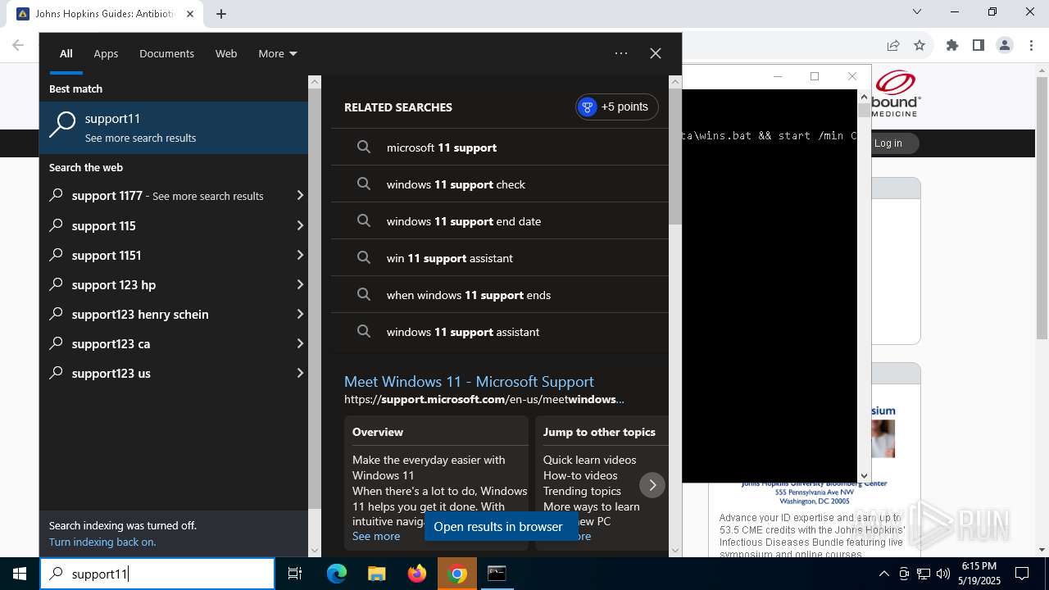
Task: Show hidden system tray icons
Action: (x=883, y=574)
